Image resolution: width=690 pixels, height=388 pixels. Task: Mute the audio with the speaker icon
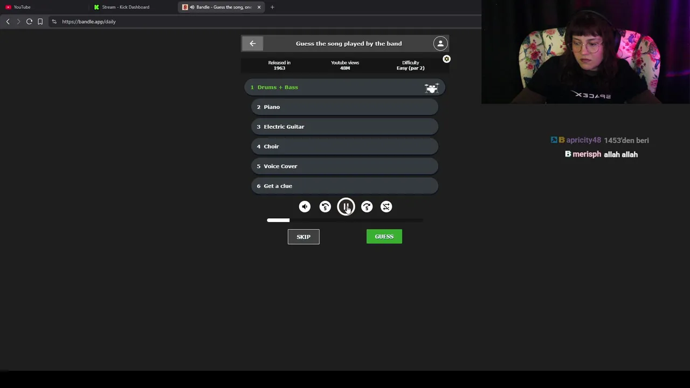(305, 207)
